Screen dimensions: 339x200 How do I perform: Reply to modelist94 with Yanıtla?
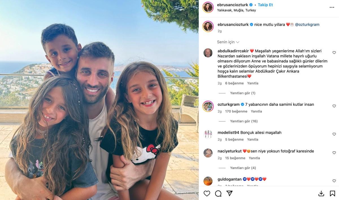[253, 139]
